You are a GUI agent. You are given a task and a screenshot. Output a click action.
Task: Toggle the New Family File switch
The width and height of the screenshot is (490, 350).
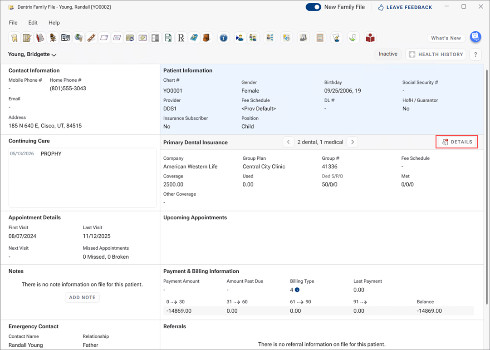tap(313, 7)
